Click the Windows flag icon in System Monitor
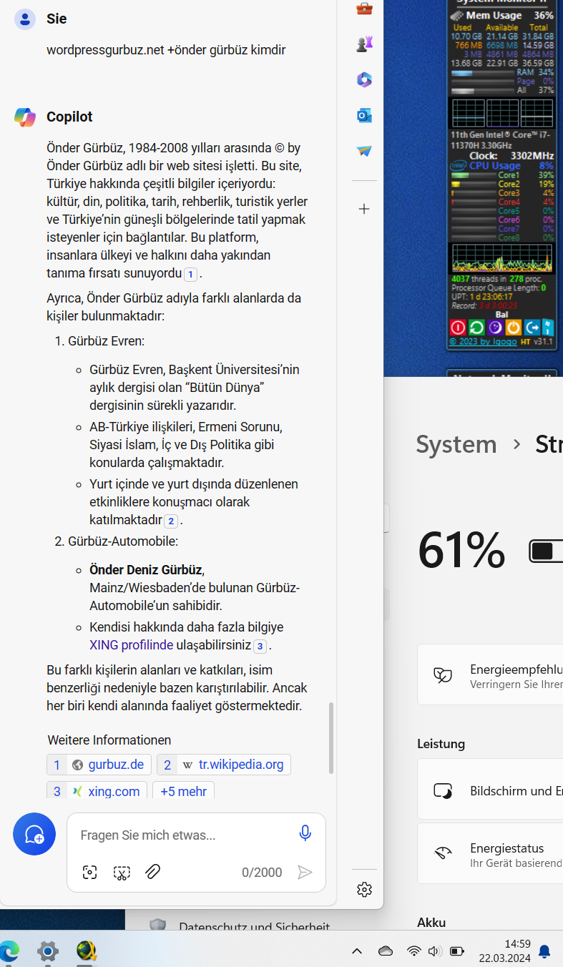The height and width of the screenshot is (967, 563). pyautogui.click(x=548, y=328)
